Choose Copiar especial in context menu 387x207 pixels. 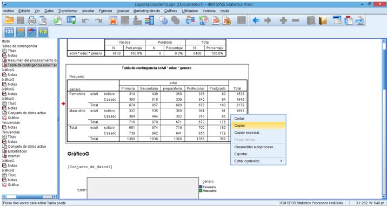(x=258, y=133)
